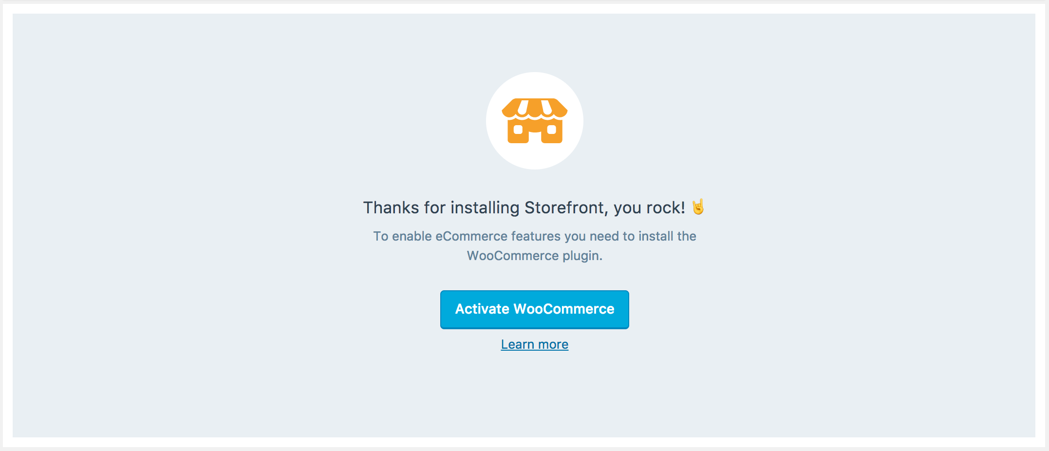The image size is (1049, 451).
Task: Click the word "more" in the Learn more link
Action: click(553, 344)
